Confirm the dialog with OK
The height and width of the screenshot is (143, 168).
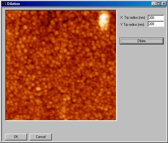pyautogui.click(x=16, y=137)
